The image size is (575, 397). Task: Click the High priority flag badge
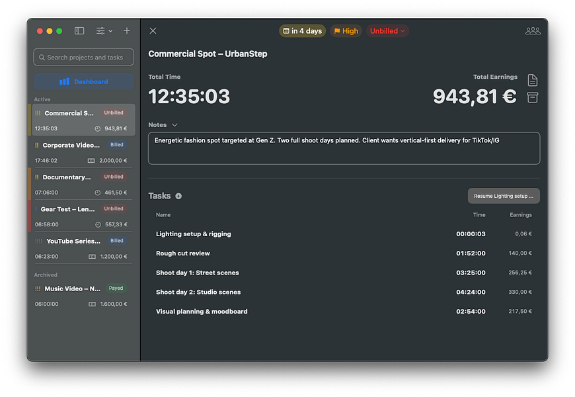click(346, 31)
